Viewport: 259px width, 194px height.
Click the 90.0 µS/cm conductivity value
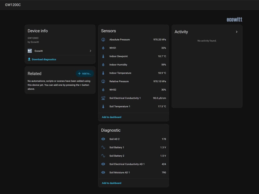(x=159, y=98)
